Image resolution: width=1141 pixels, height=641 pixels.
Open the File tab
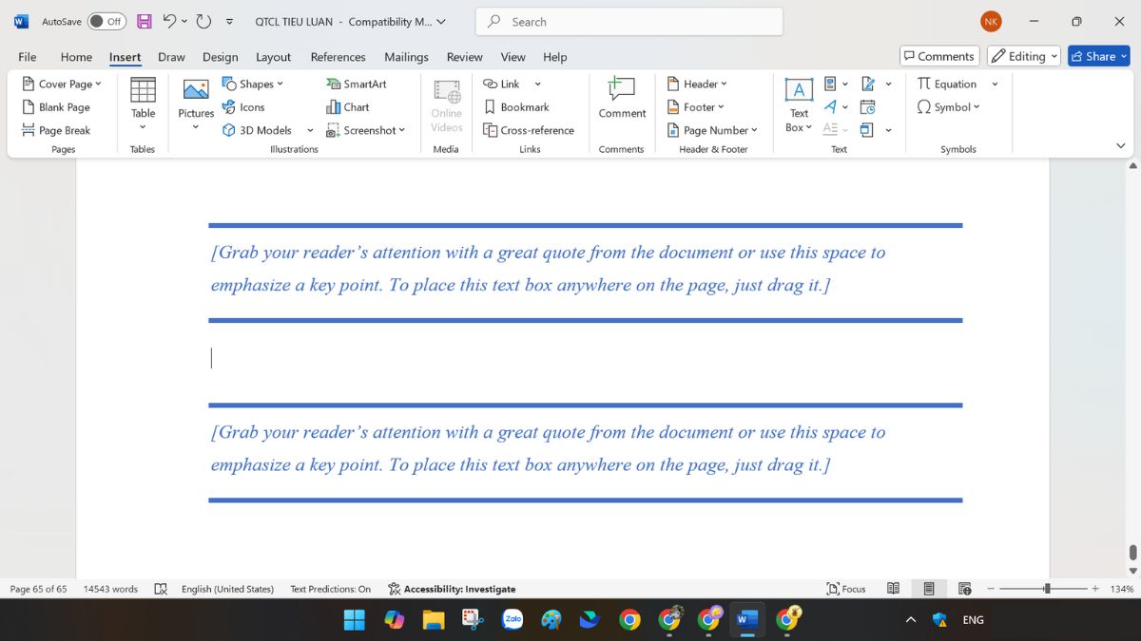tap(28, 57)
